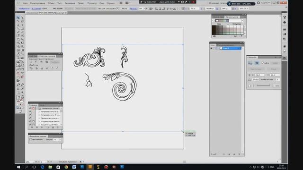Open the Объект menu
This screenshot has height=170, width=303.
click(51, 3)
